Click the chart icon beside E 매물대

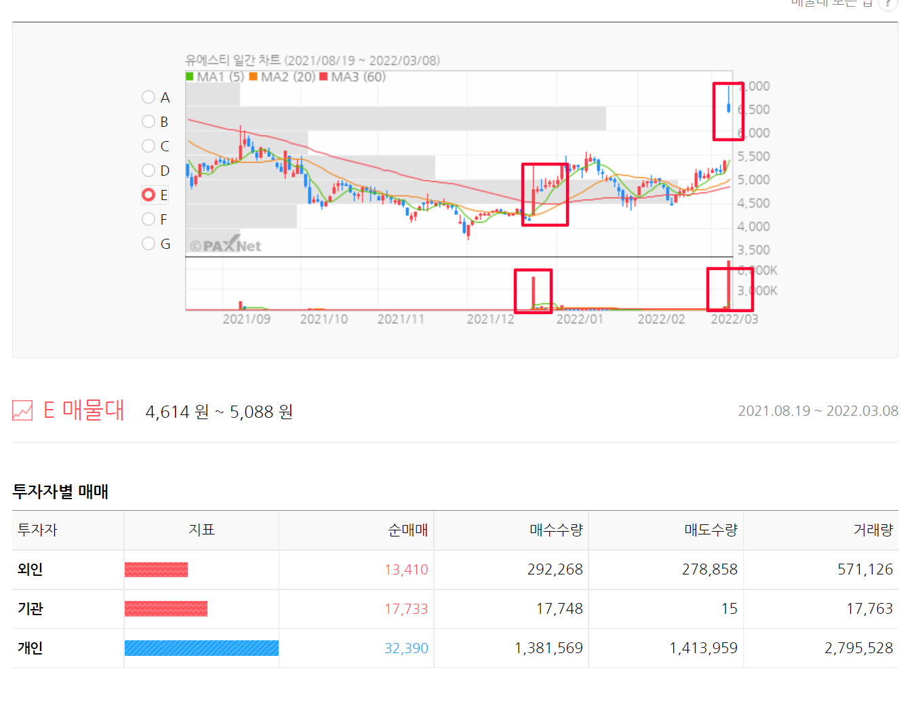(x=22, y=410)
